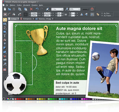Switch to the Animazione tab
The width and height of the screenshot is (119, 112).
pos(27,19)
